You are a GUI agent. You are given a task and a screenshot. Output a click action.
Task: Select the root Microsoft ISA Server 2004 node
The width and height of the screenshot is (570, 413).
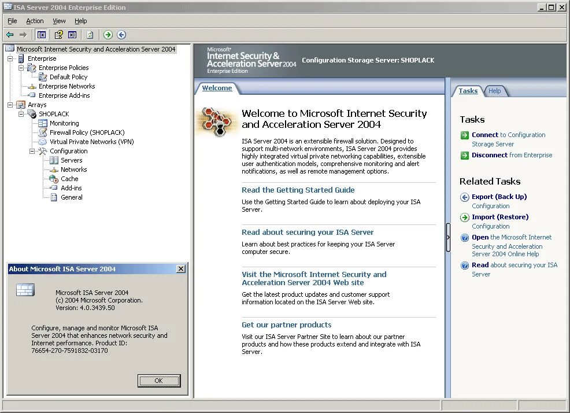click(x=96, y=49)
